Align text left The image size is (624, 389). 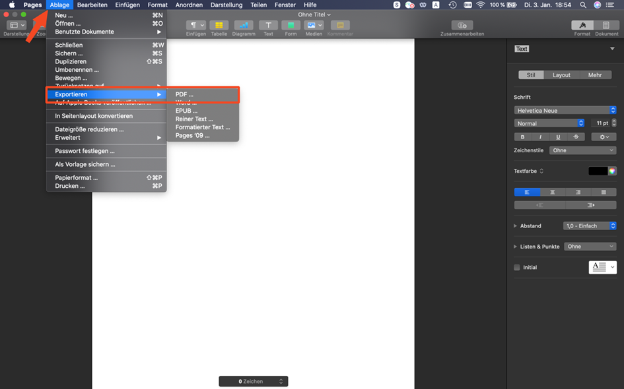[527, 193]
